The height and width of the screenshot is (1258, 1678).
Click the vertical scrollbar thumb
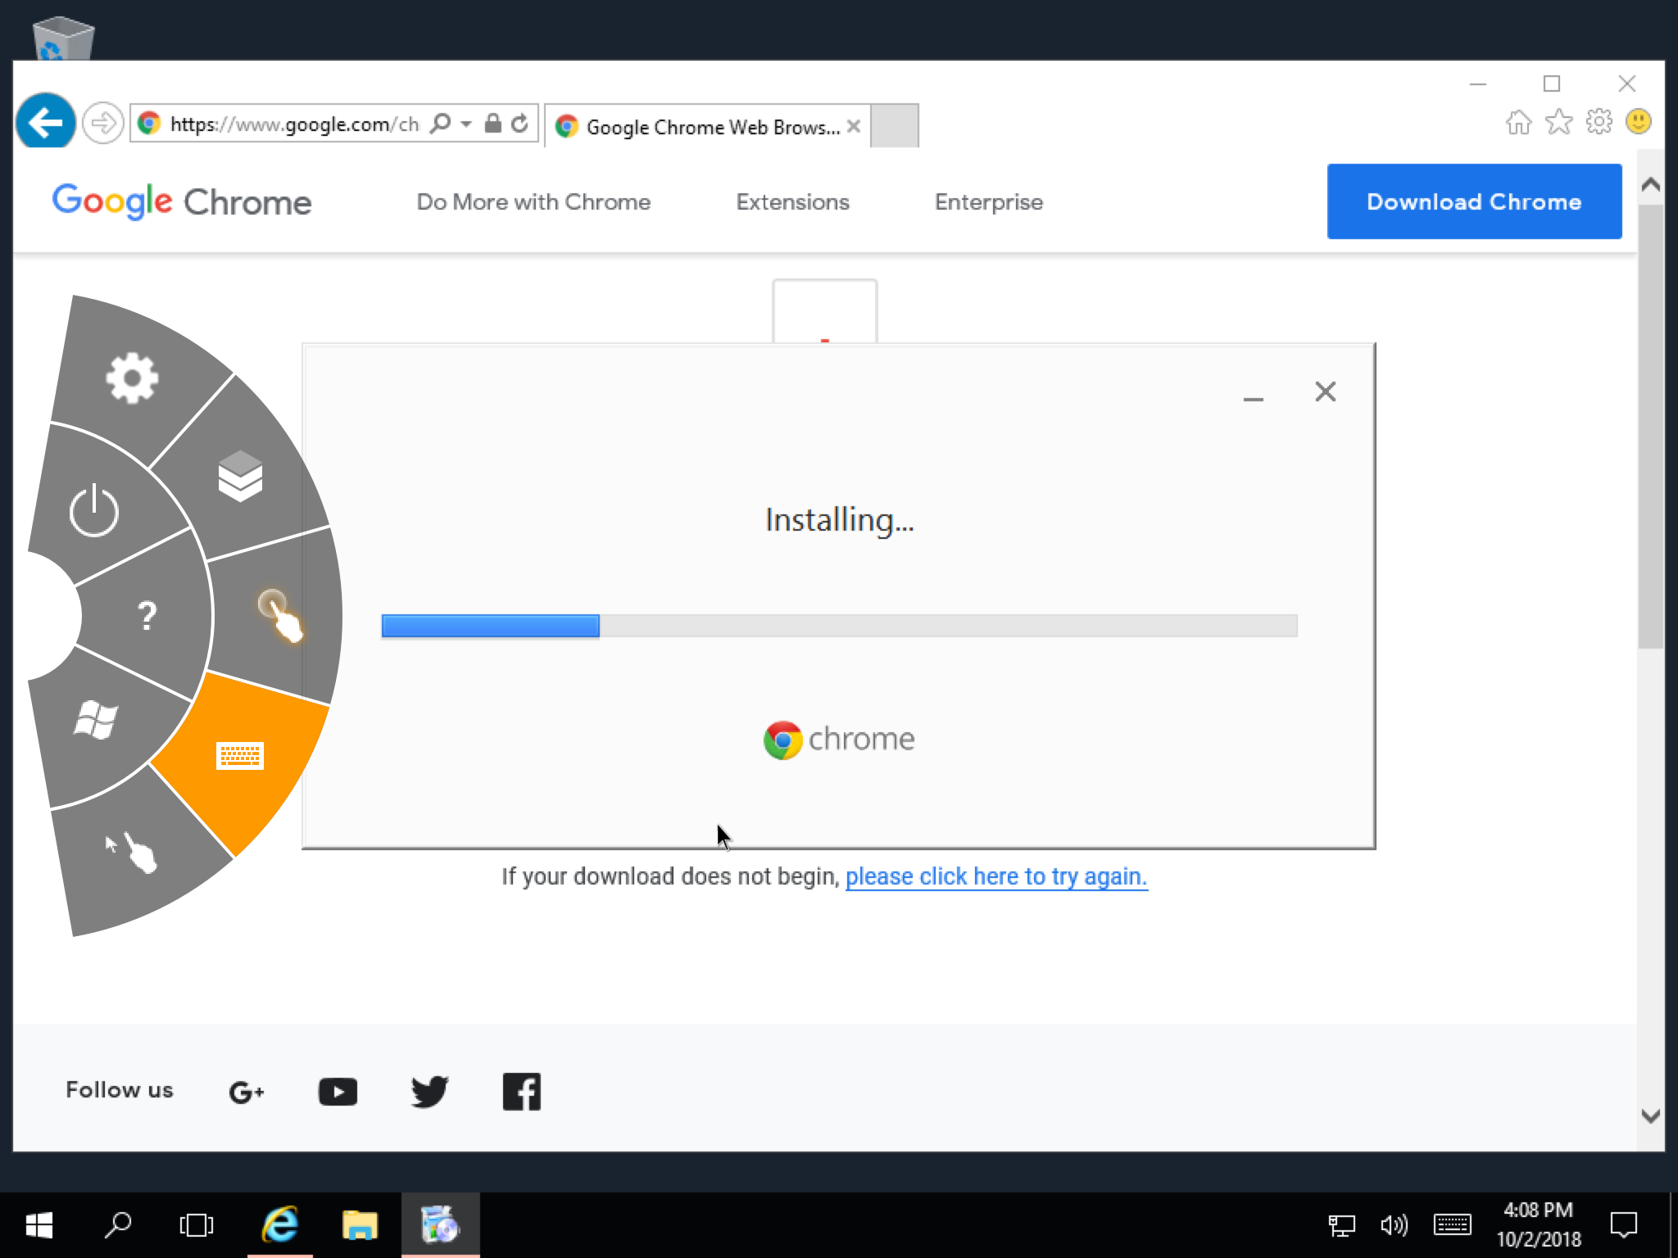click(1651, 426)
